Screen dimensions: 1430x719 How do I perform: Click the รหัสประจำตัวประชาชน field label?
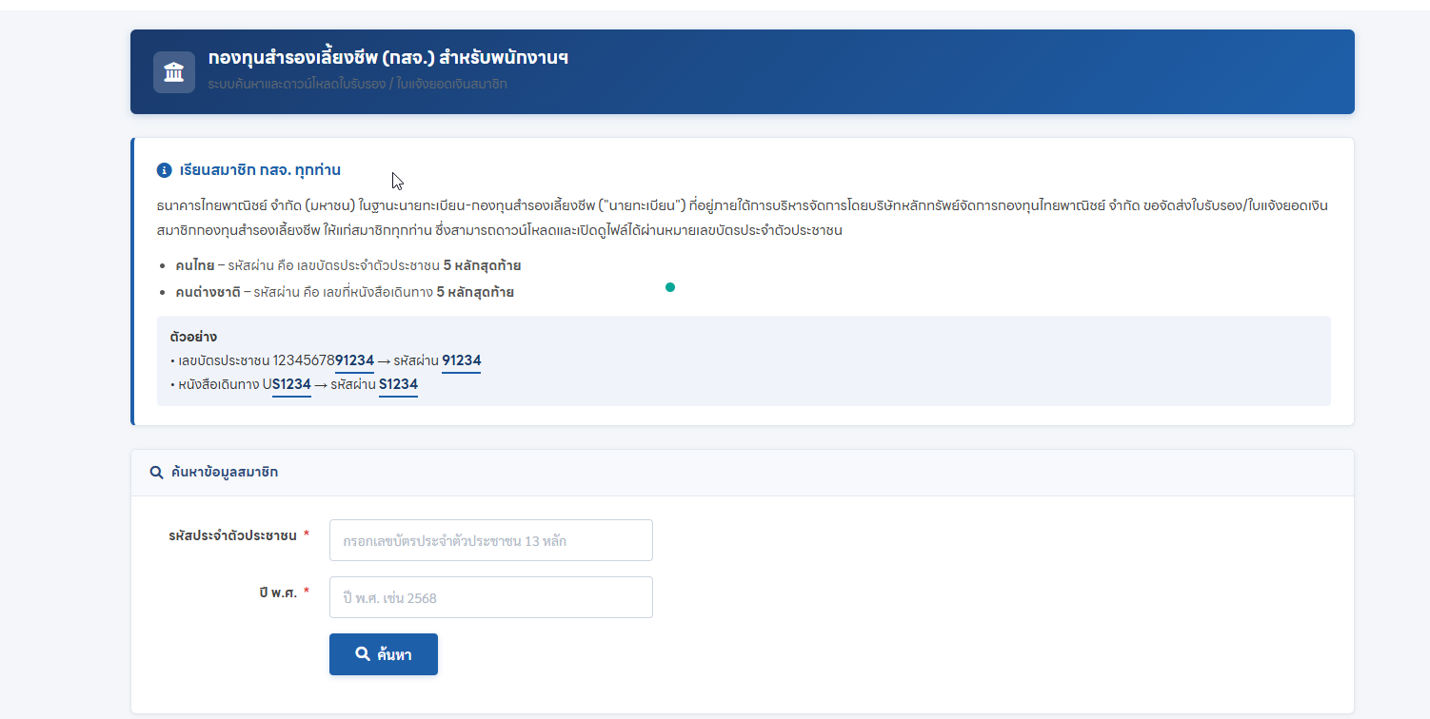232,535
